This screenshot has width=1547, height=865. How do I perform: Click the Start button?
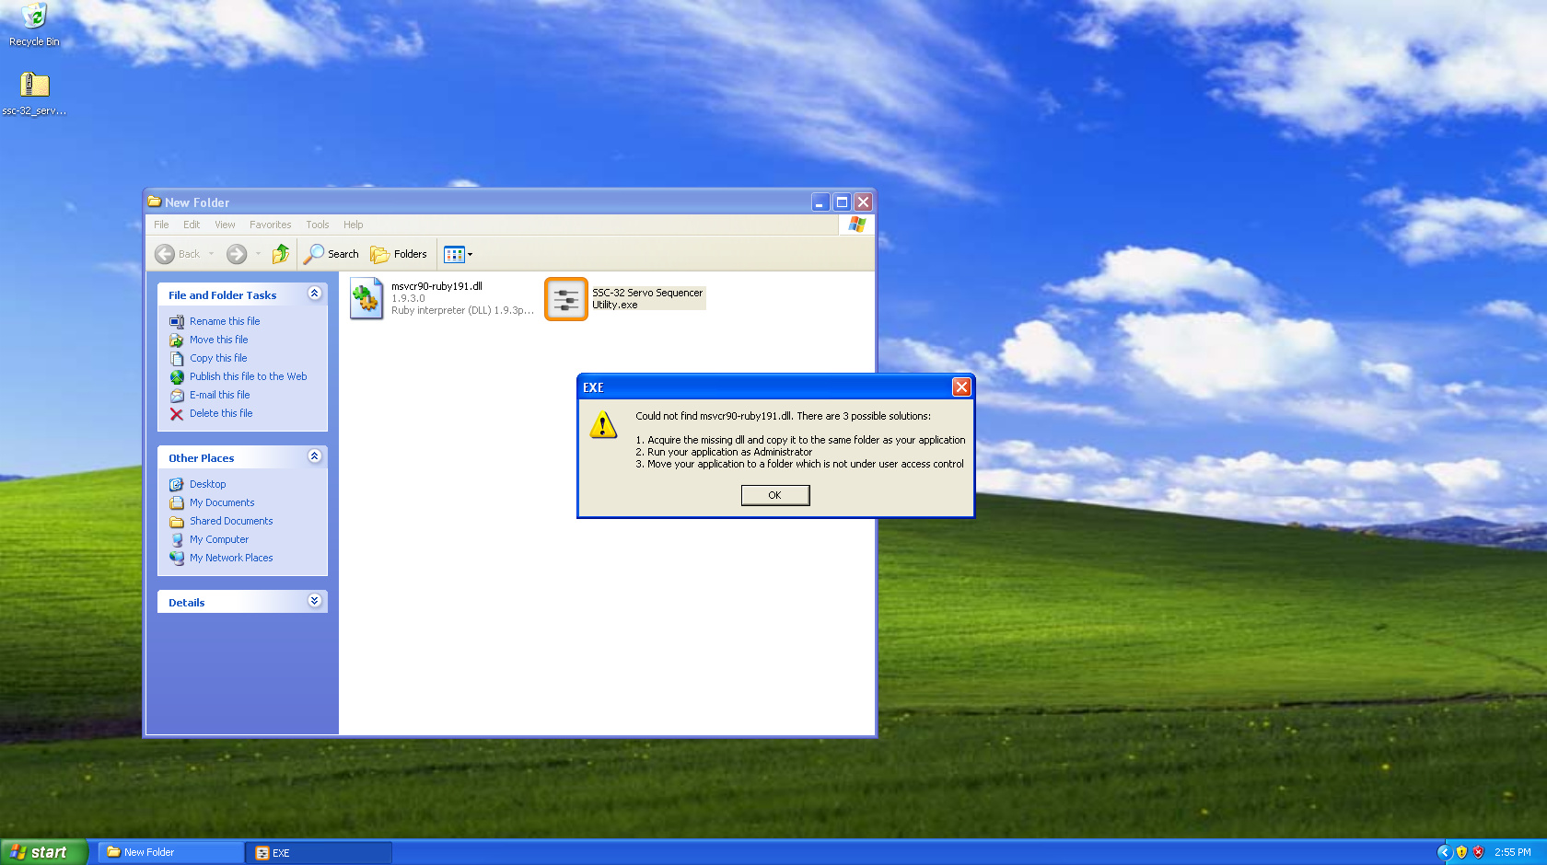click(x=44, y=852)
